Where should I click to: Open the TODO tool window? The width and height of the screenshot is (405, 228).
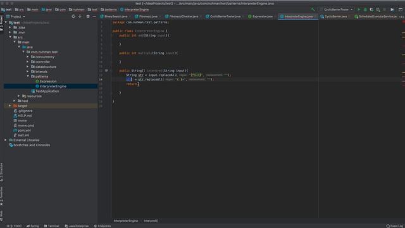(x=15, y=226)
